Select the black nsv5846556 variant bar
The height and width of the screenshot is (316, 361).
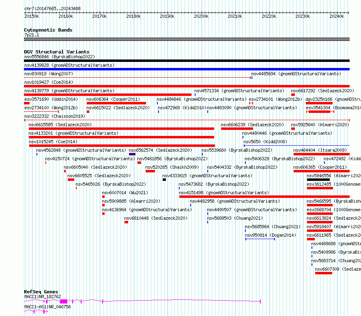(x=318, y=180)
